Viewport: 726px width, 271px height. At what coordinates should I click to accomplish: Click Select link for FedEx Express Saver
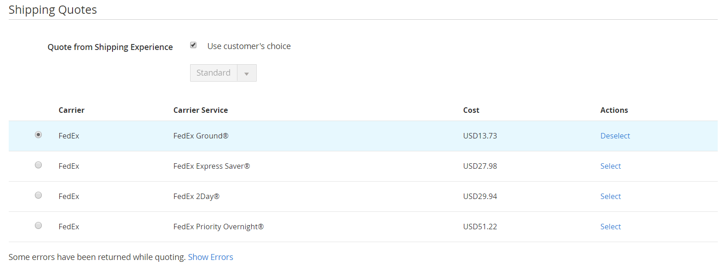[x=610, y=166]
